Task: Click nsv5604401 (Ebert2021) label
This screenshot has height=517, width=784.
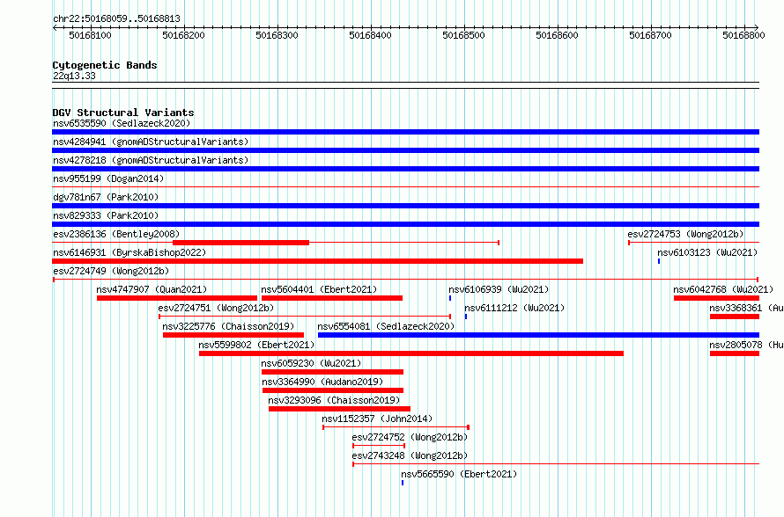Action: 319,289
